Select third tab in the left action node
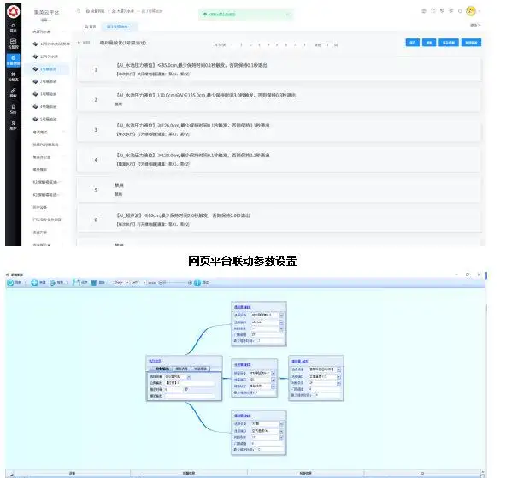Viewport: 506px width, 478px height. tap(200, 369)
